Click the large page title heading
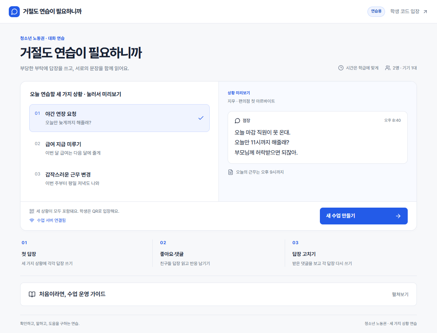This screenshot has height=333, width=437. pyautogui.click(x=81, y=53)
